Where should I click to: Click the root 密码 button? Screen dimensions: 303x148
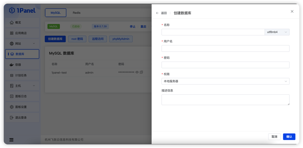pyautogui.click(x=77, y=39)
